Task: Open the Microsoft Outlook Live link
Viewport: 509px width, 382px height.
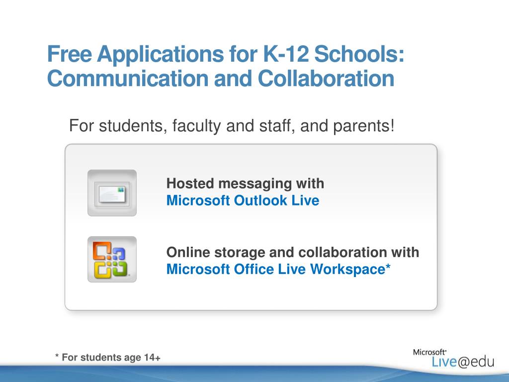Action: (243, 200)
